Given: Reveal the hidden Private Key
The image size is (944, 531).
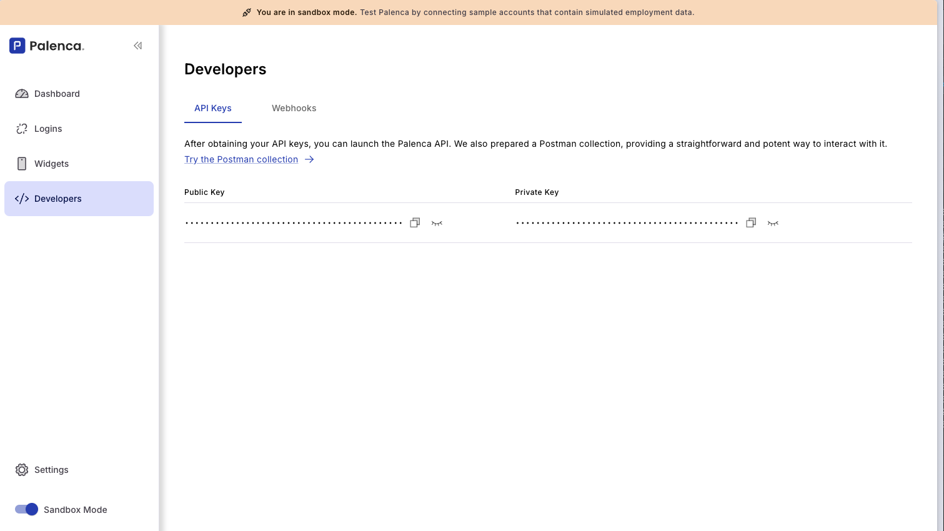Looking at the screenshot, I should click(x=773, y=223).
